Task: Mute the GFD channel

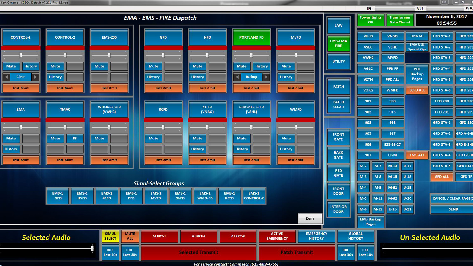Action: point(153,66)
